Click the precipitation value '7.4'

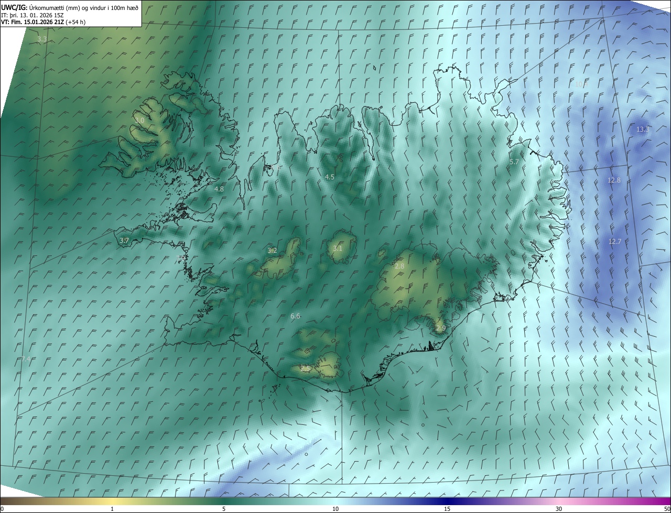[26, 359]
